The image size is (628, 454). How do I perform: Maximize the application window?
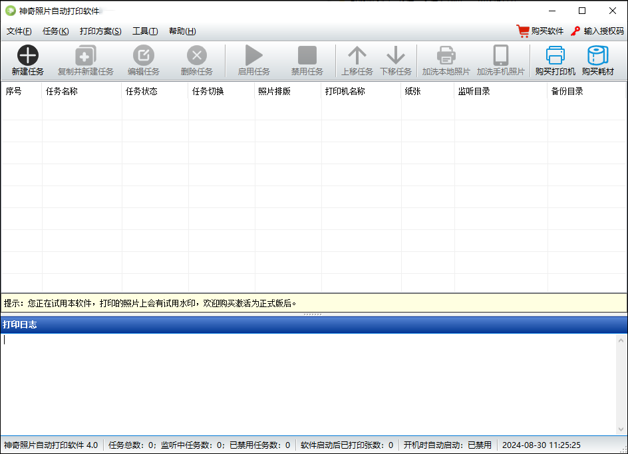582,11
